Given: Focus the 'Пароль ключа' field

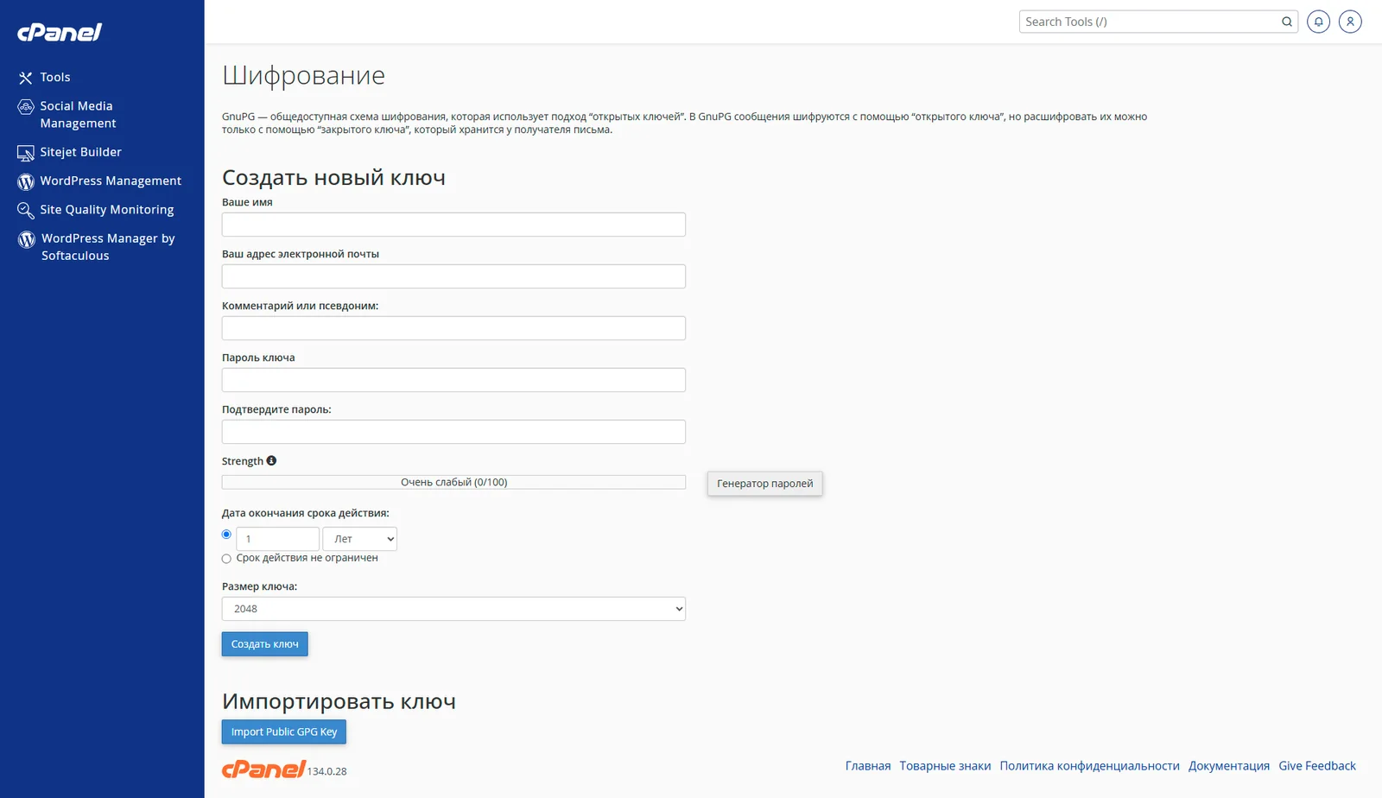Looking at the screenshot, I should [453, 380].
